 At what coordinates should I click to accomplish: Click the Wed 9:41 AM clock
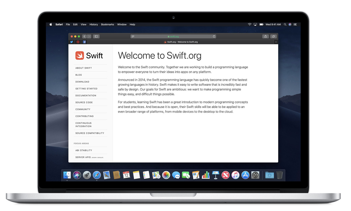pyautogui.click(x=273, y=24)
